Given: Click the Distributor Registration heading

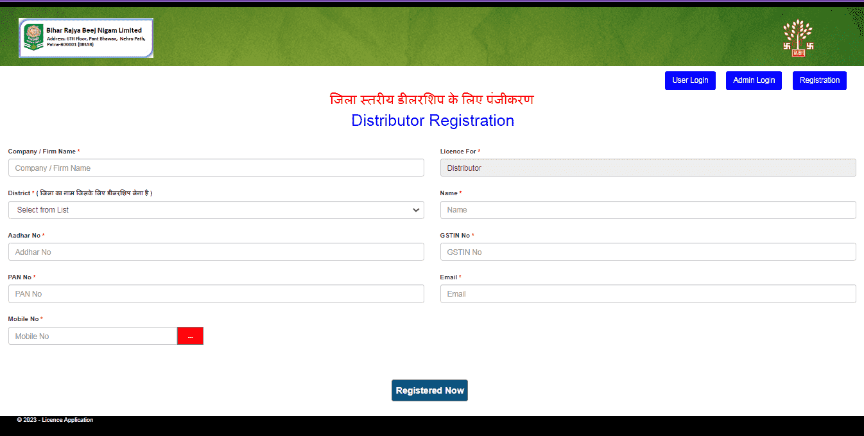Looking at the screenshot, I should pyautogui.click(x=432, y=120).
